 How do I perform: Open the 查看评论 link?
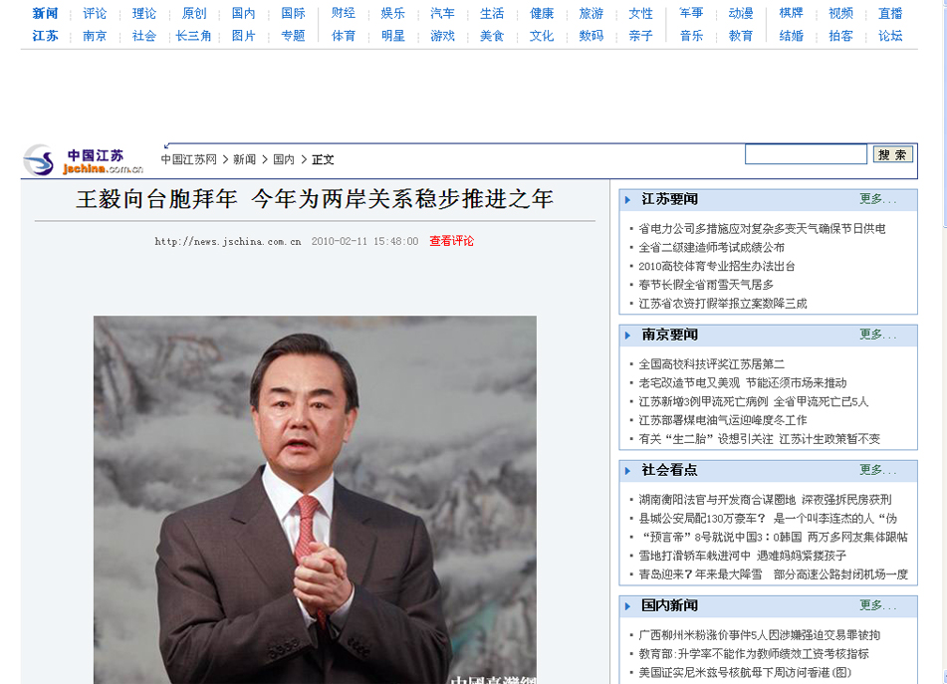(x=451, y=241)
